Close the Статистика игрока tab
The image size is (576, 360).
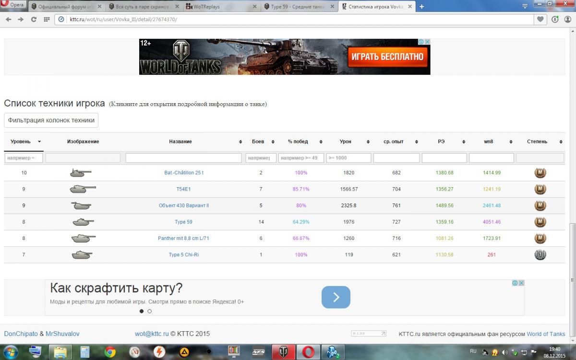pyautogui.click(x=409, y=7)
